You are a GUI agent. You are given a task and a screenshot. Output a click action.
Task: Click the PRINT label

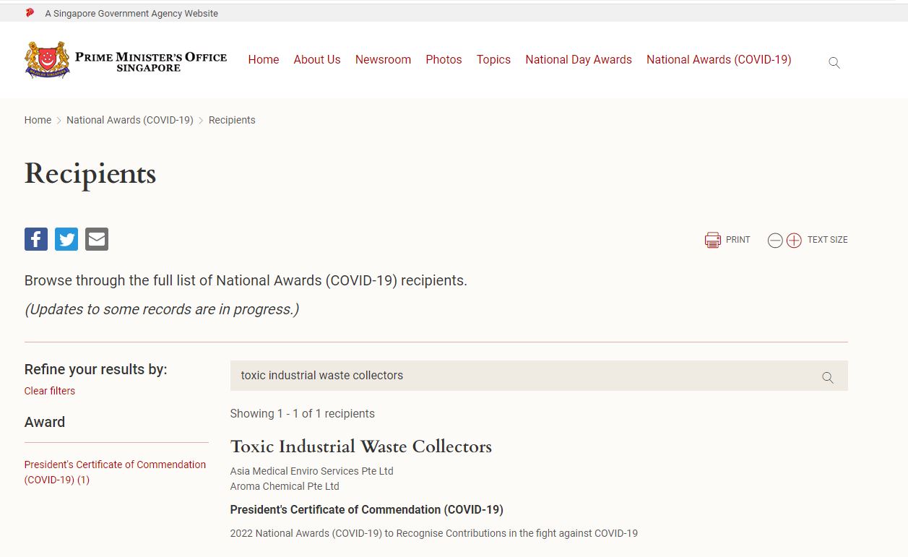click(738, 240)
